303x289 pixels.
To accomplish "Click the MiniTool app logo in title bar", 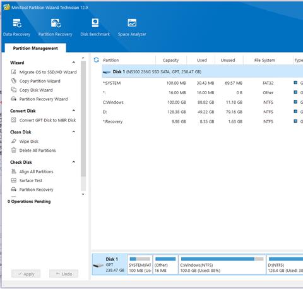I will coord(6,7).
